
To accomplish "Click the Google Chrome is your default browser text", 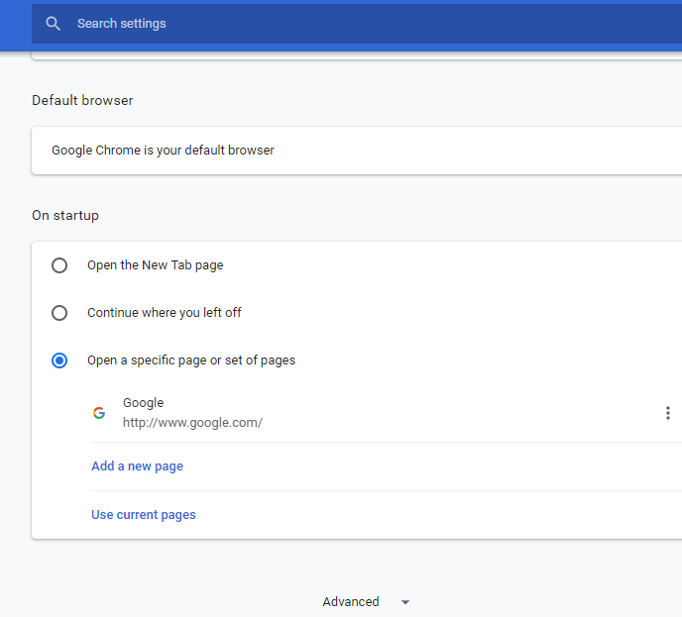I will pyautogui.click(x=163, y=151).
